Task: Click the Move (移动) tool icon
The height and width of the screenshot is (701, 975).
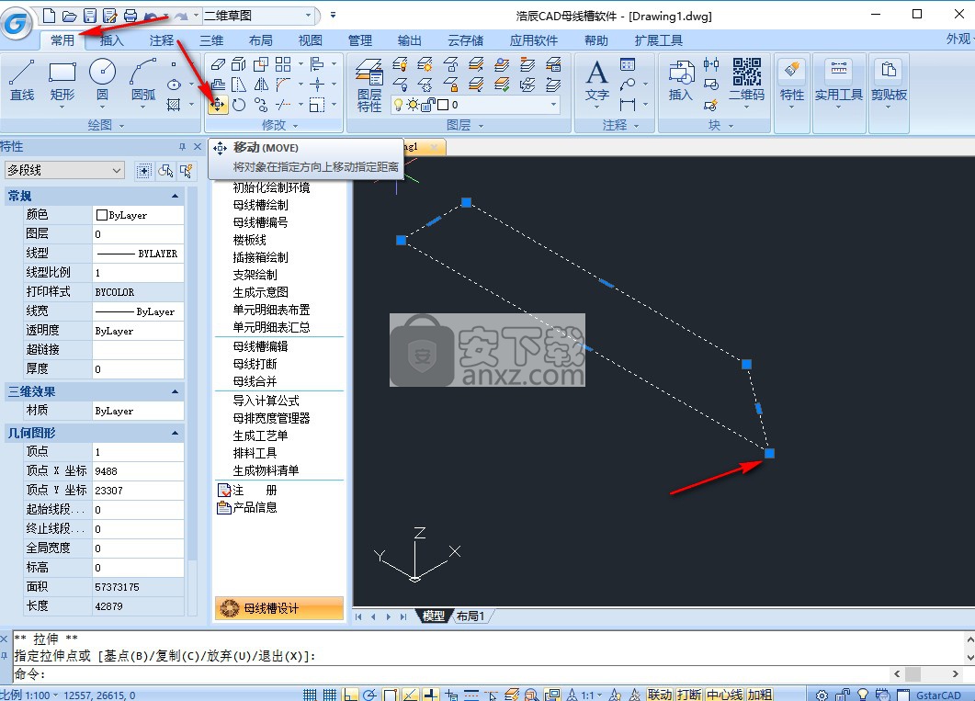Action: coord(218,105)
